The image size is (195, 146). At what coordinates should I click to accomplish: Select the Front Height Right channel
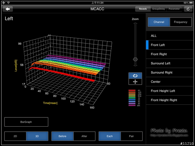coord(169,100)
